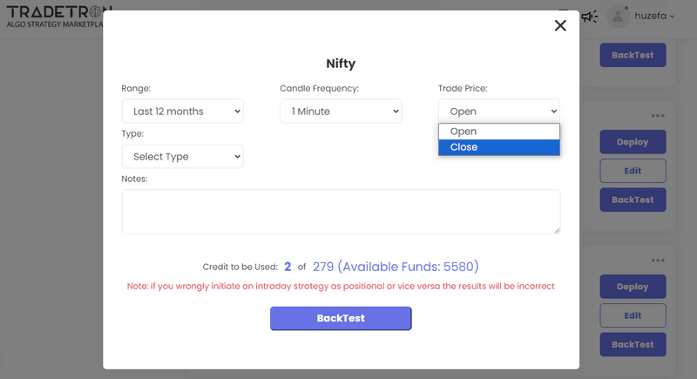697x379 pixels.
Task: Click the topmost background BackTest button
Action: [x=633, y=55]
